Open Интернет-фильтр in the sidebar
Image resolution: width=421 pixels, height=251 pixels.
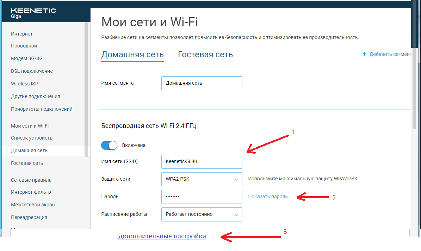(31, 192)
